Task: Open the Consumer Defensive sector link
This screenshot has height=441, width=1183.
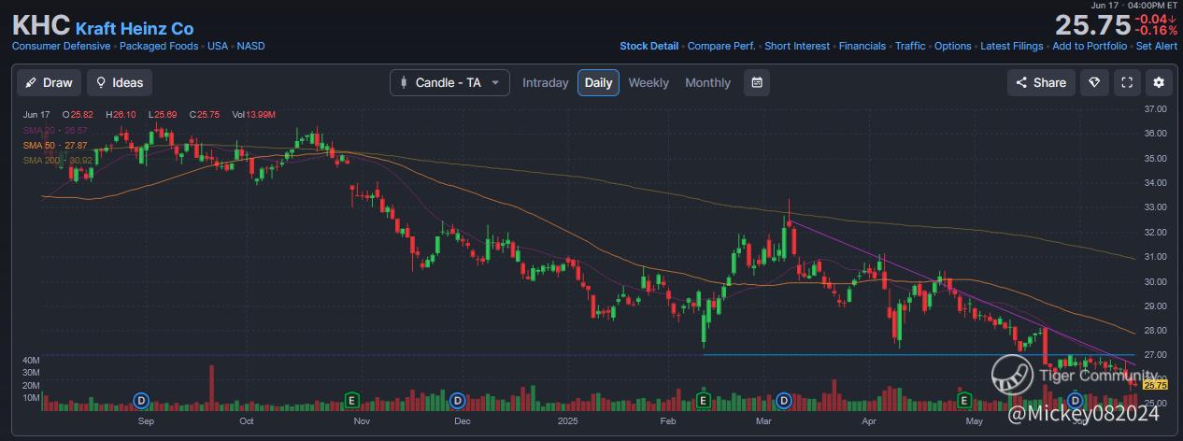Action: pos(62,46)
